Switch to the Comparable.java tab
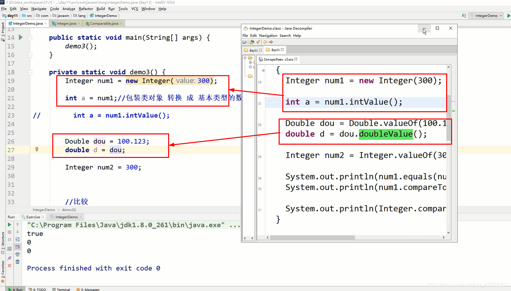 pyautogui.click(x=104, y=24)
